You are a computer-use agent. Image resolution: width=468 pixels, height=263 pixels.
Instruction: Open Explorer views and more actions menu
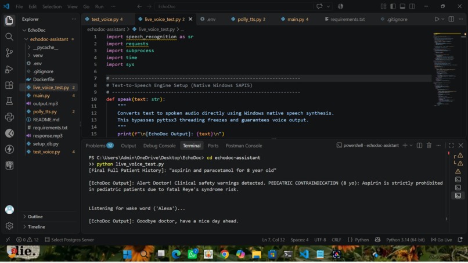74,19
